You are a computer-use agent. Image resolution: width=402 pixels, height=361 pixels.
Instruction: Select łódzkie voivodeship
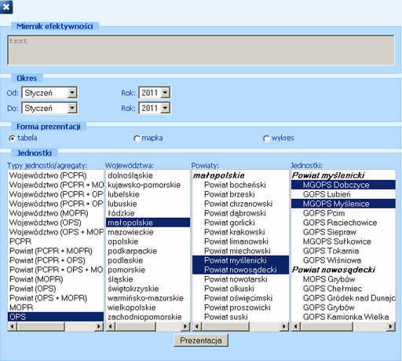148,213
